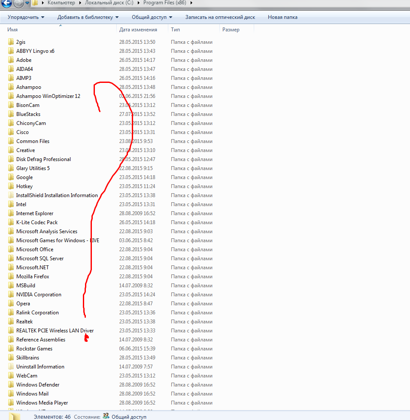410x420 pixels.
Task: Select the WebCam folder name
Action: [x=27, y=375]
